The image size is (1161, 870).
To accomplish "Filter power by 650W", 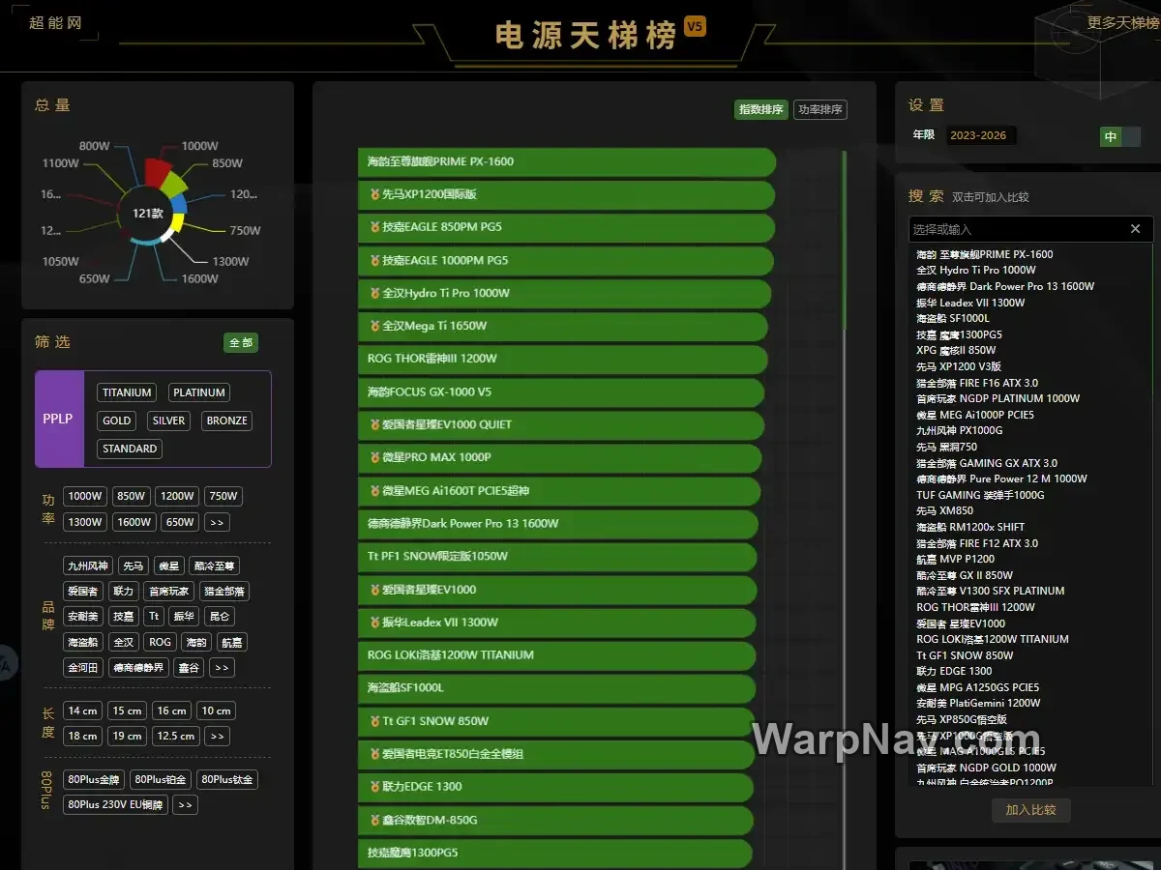I will [x=179, y=522].
